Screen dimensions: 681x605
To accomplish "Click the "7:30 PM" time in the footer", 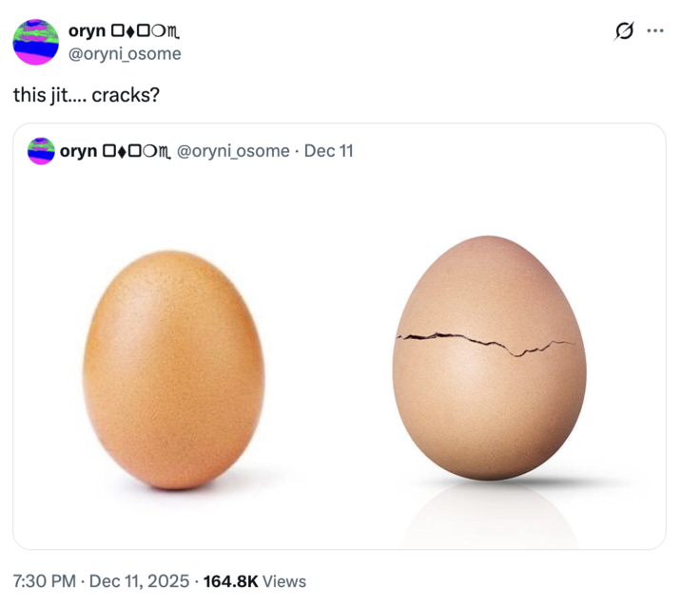I will (43, 580).
